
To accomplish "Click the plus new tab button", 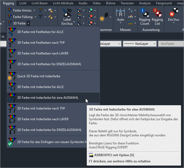I will pyautogui.click(x=3, y=37).
